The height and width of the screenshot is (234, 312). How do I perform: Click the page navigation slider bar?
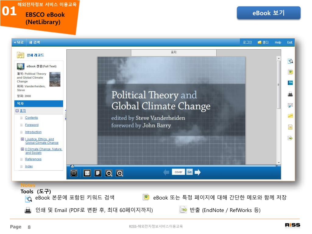[174, 166]
